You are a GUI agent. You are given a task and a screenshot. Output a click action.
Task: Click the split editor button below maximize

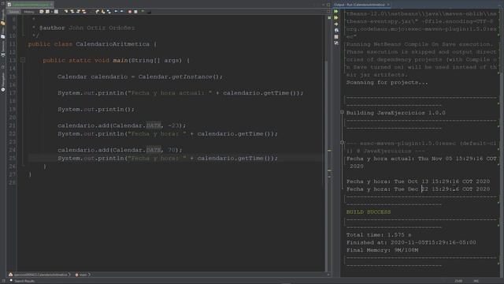(x=328, y=12)
